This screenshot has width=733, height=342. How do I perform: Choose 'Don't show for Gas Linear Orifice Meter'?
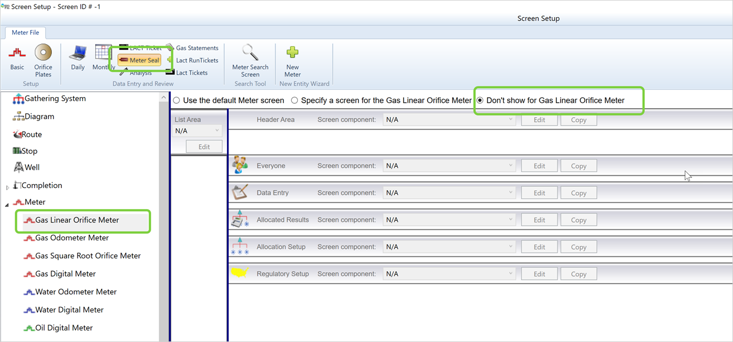[x=480, y=100]
